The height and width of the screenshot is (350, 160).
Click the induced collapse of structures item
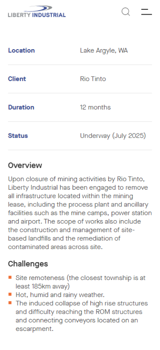[x=82, y=316]
